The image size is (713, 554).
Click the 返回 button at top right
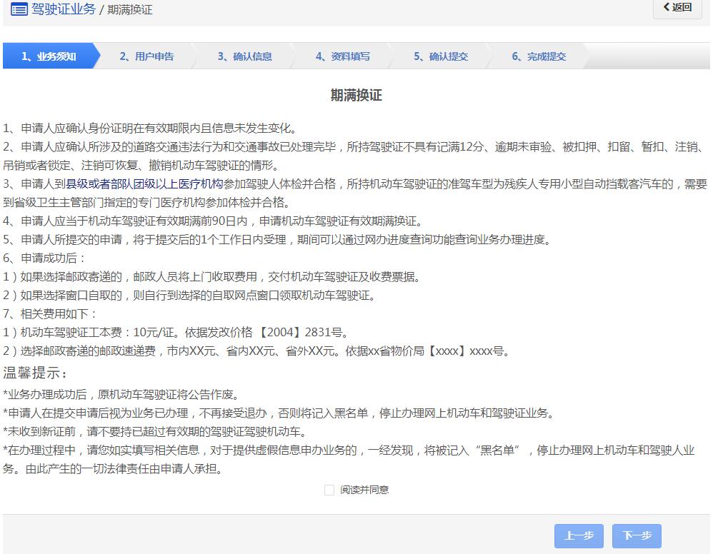coord(676,10)
